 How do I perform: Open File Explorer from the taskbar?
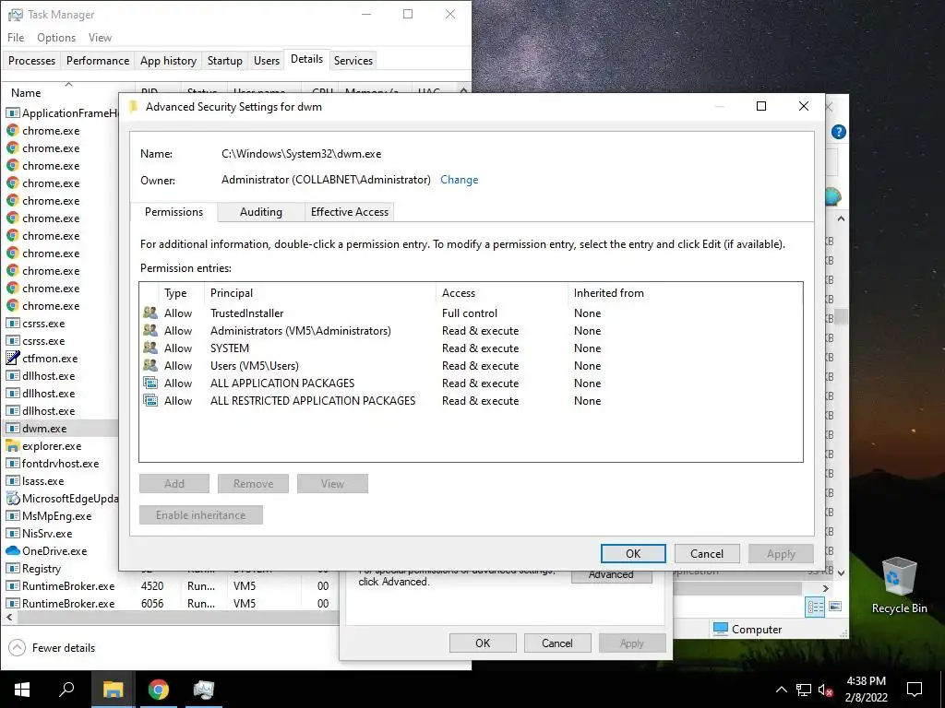(x=114, y=690)
